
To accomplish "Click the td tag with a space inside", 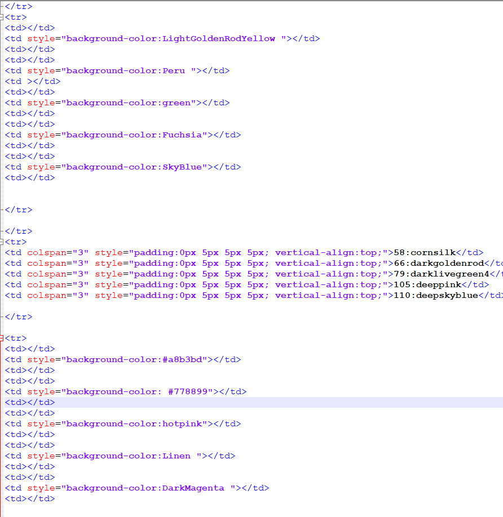I will point(33,82).
